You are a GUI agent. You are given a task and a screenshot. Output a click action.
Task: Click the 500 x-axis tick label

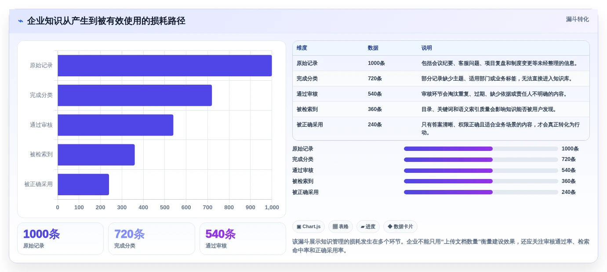[165, 208]
